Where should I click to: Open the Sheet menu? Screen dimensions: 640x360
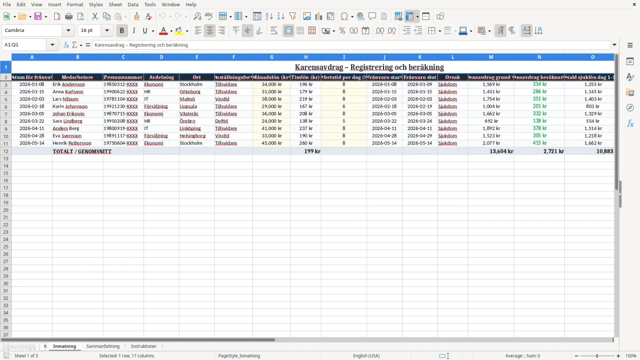click(115, 4)
